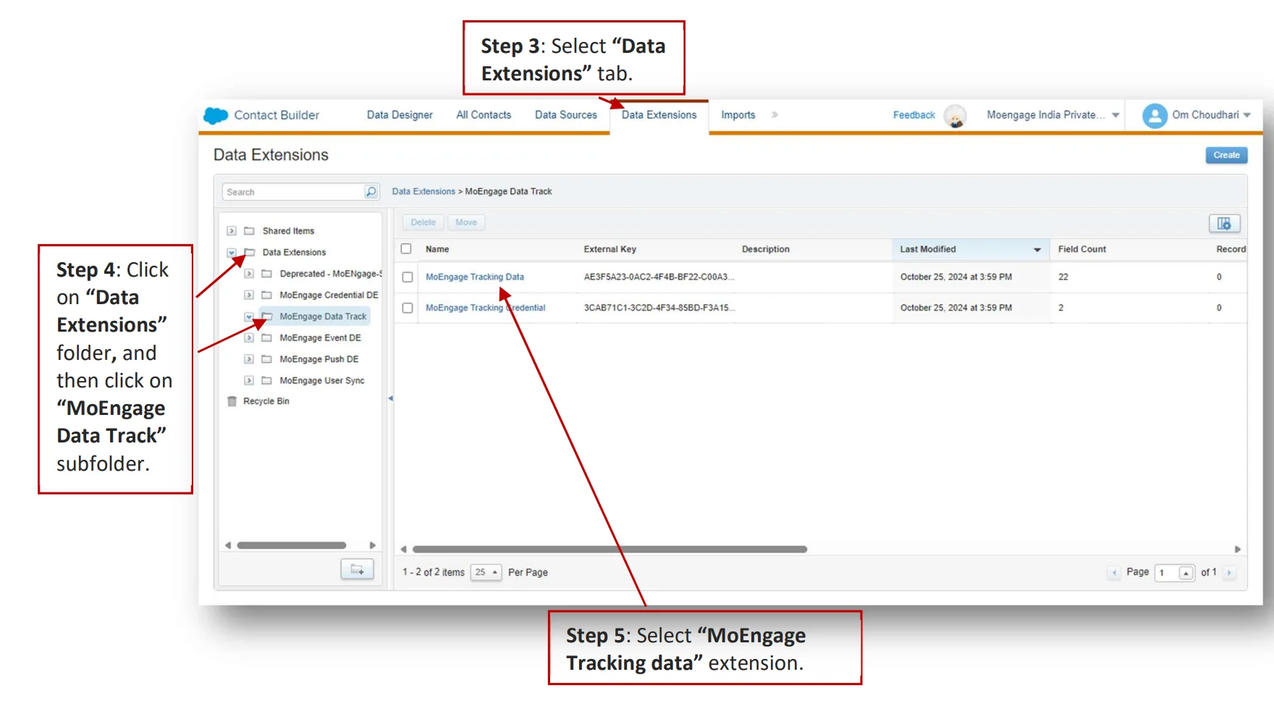
Task: Collapse the Data Extensions tree node
Action: coord(232,253)
